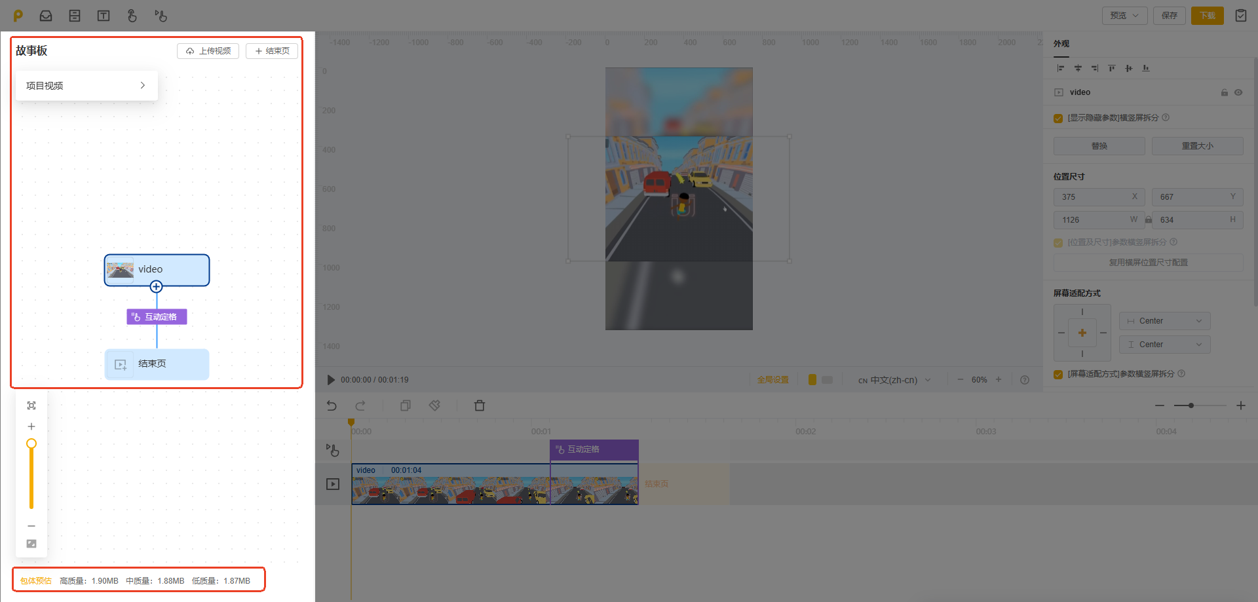Toggle aspect ratio lock between W and H

coord(1149,220)
